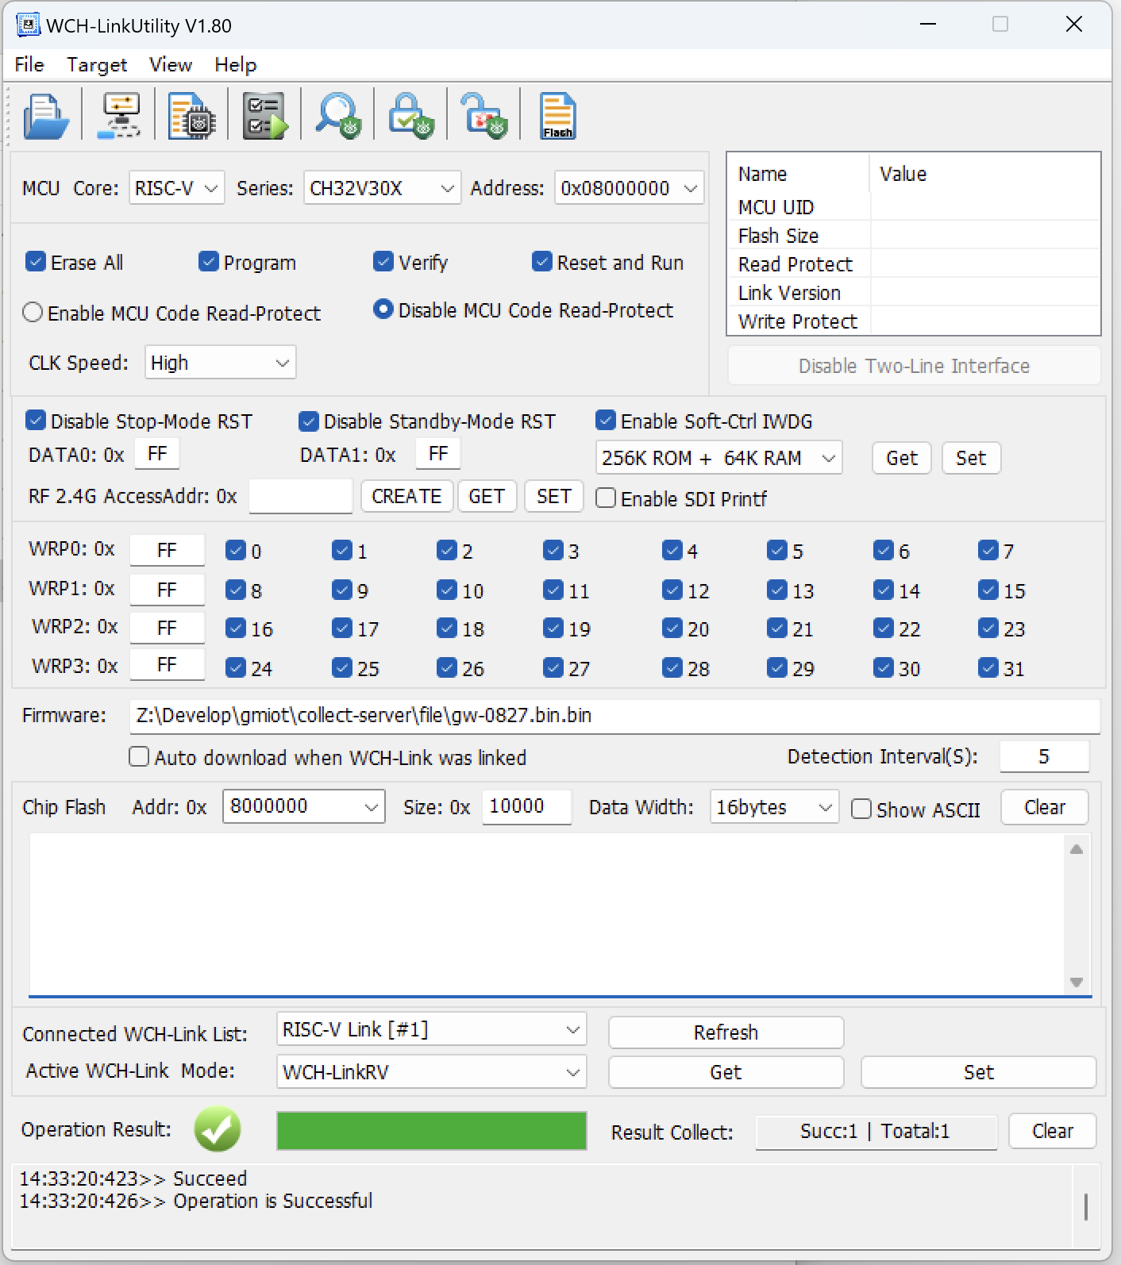Open the View menu

[x=171, y=64]
